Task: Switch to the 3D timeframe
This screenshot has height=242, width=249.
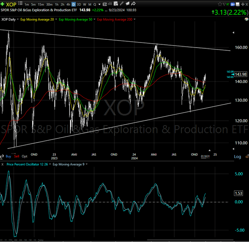Action: (79, 4)
